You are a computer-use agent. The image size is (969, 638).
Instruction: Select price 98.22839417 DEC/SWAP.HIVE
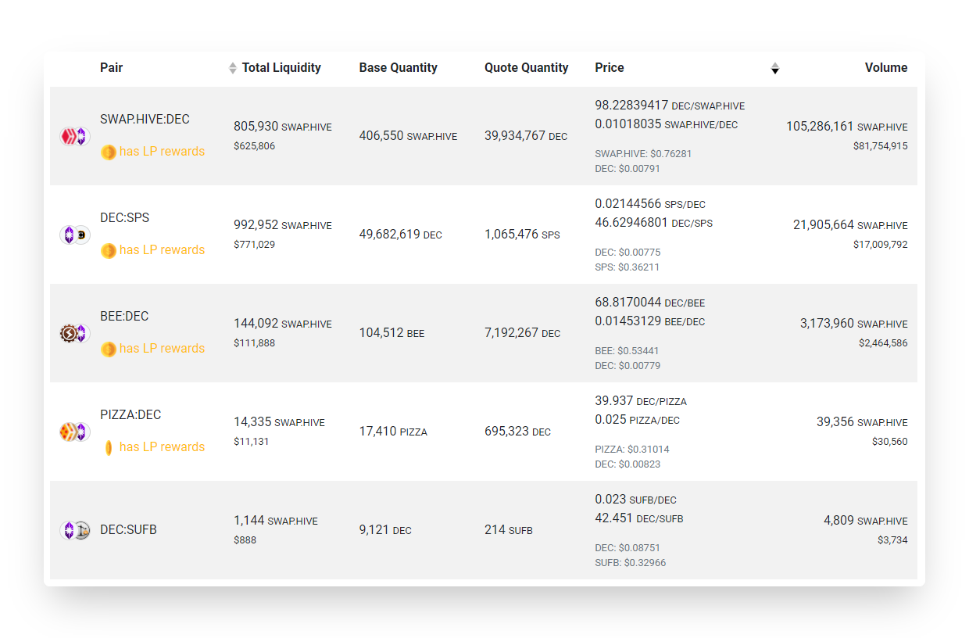point(670,105)
